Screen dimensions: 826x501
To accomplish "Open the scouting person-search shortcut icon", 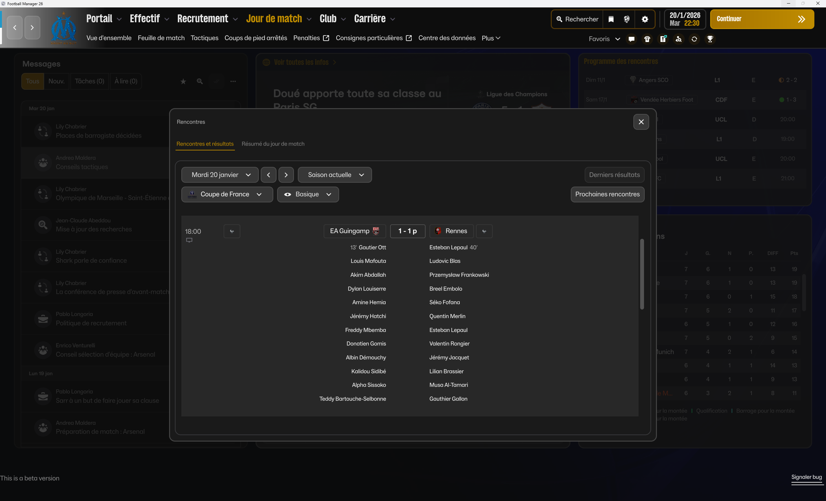I will point(679,39).
